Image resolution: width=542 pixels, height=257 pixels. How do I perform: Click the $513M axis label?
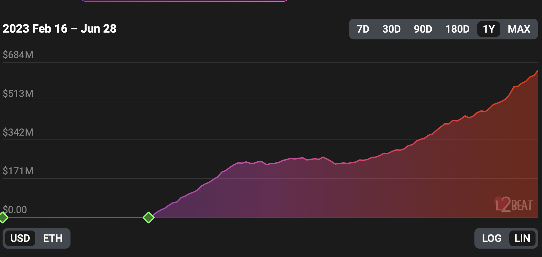pyautogui.click(x=18, y=94)
